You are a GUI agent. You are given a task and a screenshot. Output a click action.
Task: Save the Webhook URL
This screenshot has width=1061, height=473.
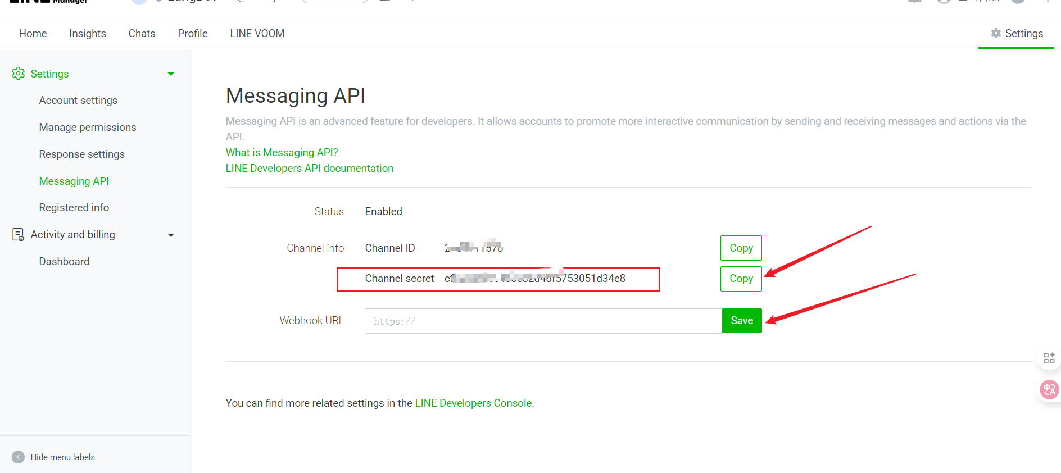click(742, 321)
